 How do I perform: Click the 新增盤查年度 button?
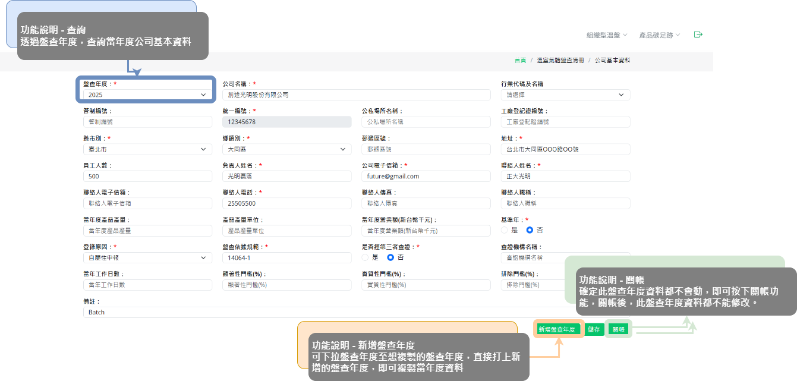click(557, 329)
